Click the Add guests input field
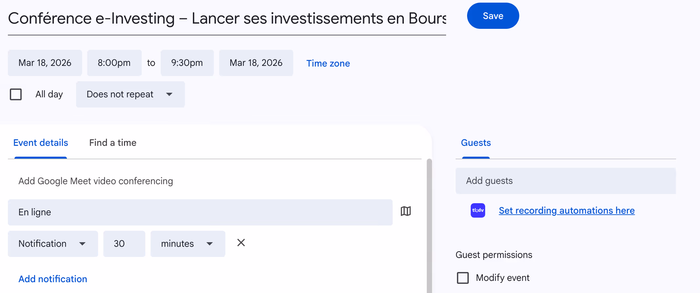Image resolution: width=700 pixels, height=293 pixels. pos(566,181)
